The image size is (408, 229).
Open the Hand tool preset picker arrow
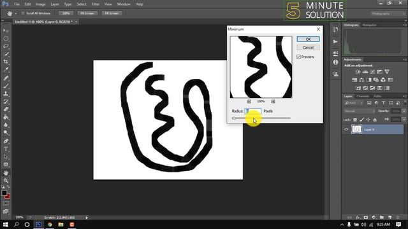(x=16, y=13)
